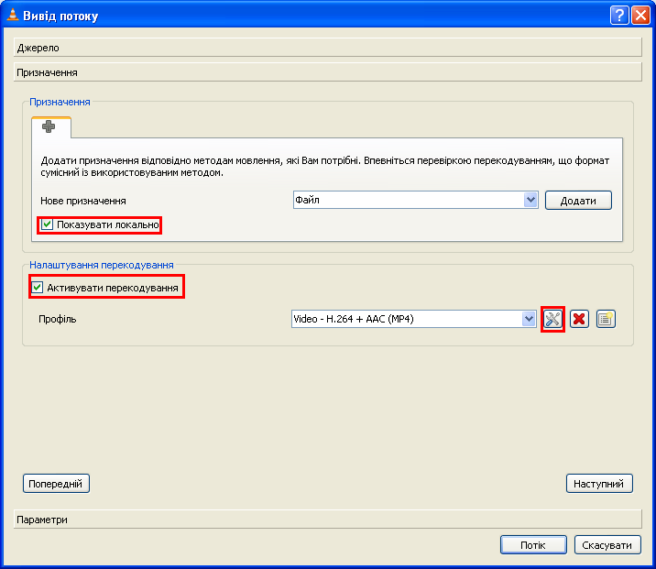
Task: Proceed with the Наступний button
Action: click(x=599, y=484)
